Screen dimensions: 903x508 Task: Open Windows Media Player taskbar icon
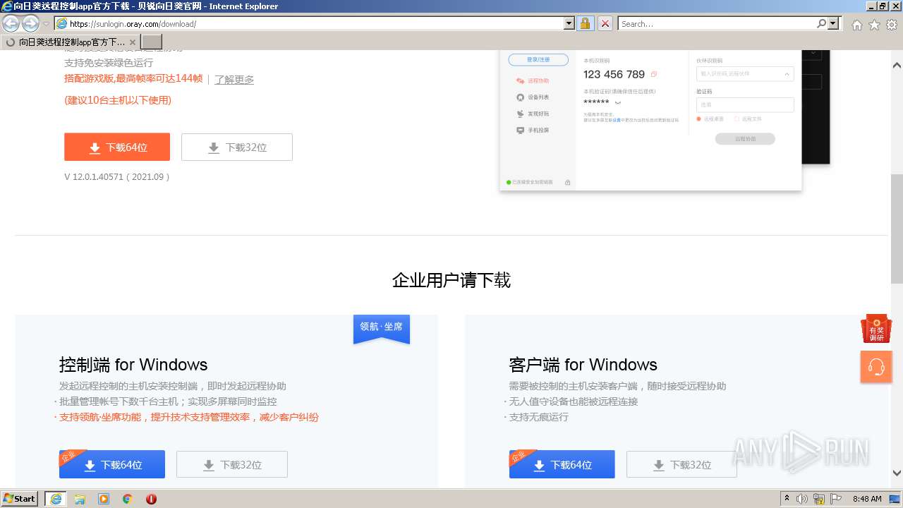coord(104,499)
